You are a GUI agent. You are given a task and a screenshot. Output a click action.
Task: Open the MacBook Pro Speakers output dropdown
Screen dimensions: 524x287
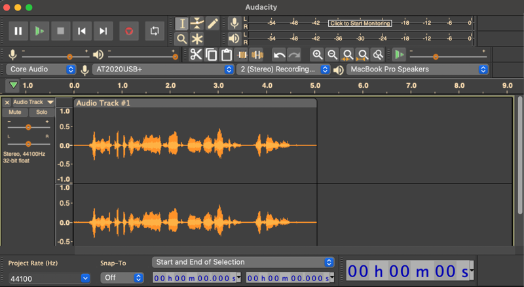tap(417, 69)
